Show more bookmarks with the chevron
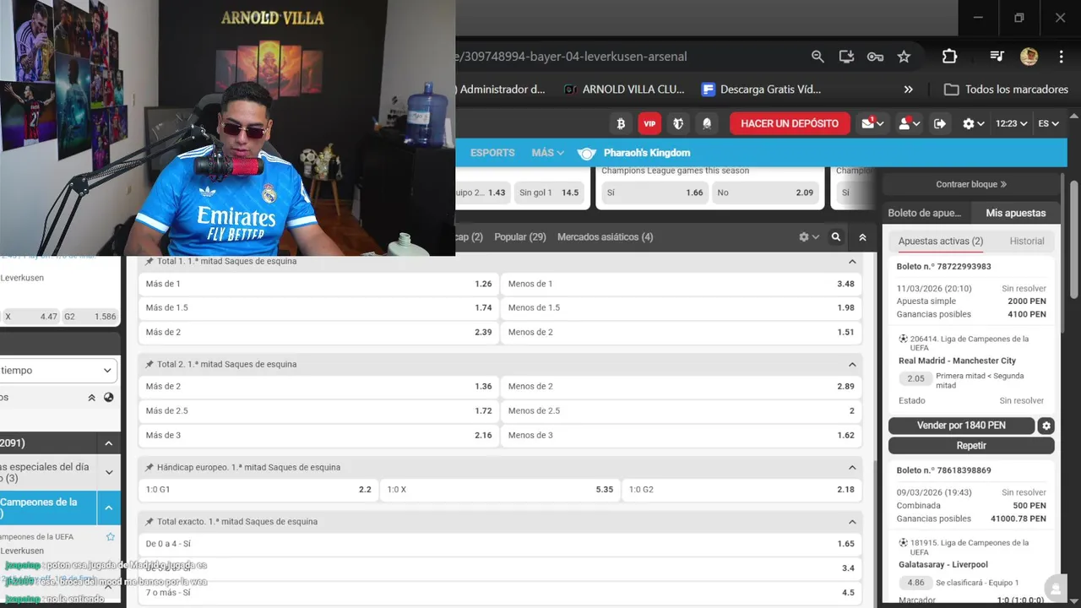1081x608 pixels. (x=909, y=89)
